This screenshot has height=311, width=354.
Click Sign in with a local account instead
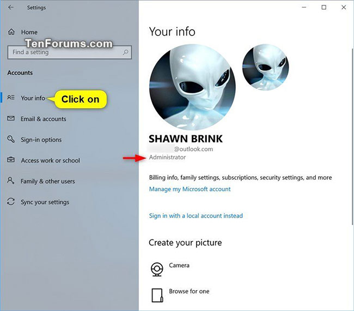pos(196,216)
